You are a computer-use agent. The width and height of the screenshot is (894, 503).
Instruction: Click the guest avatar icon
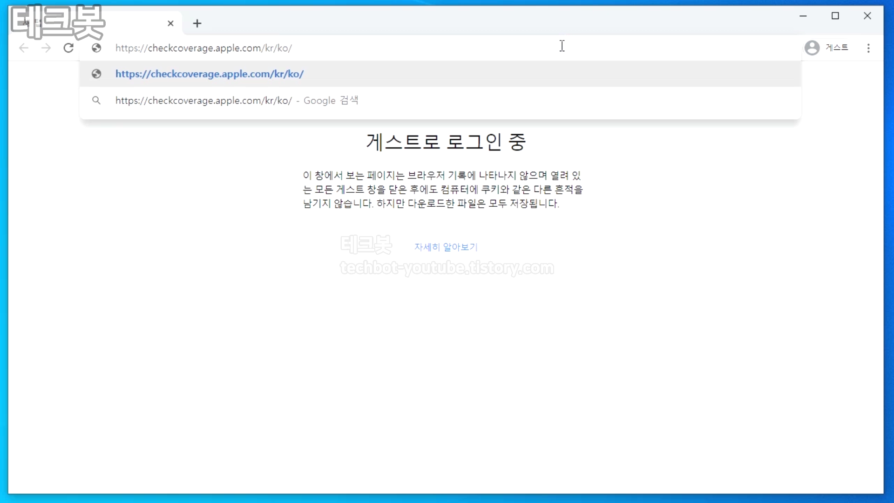pyautogui.click(x=812, y=48)
